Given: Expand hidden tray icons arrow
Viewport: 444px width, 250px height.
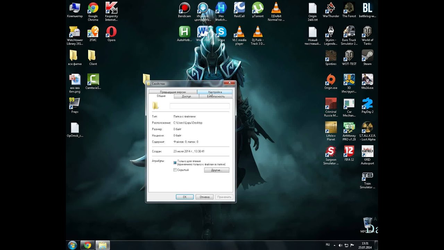Looking at the screenshot, I should (x=334, y=245).
